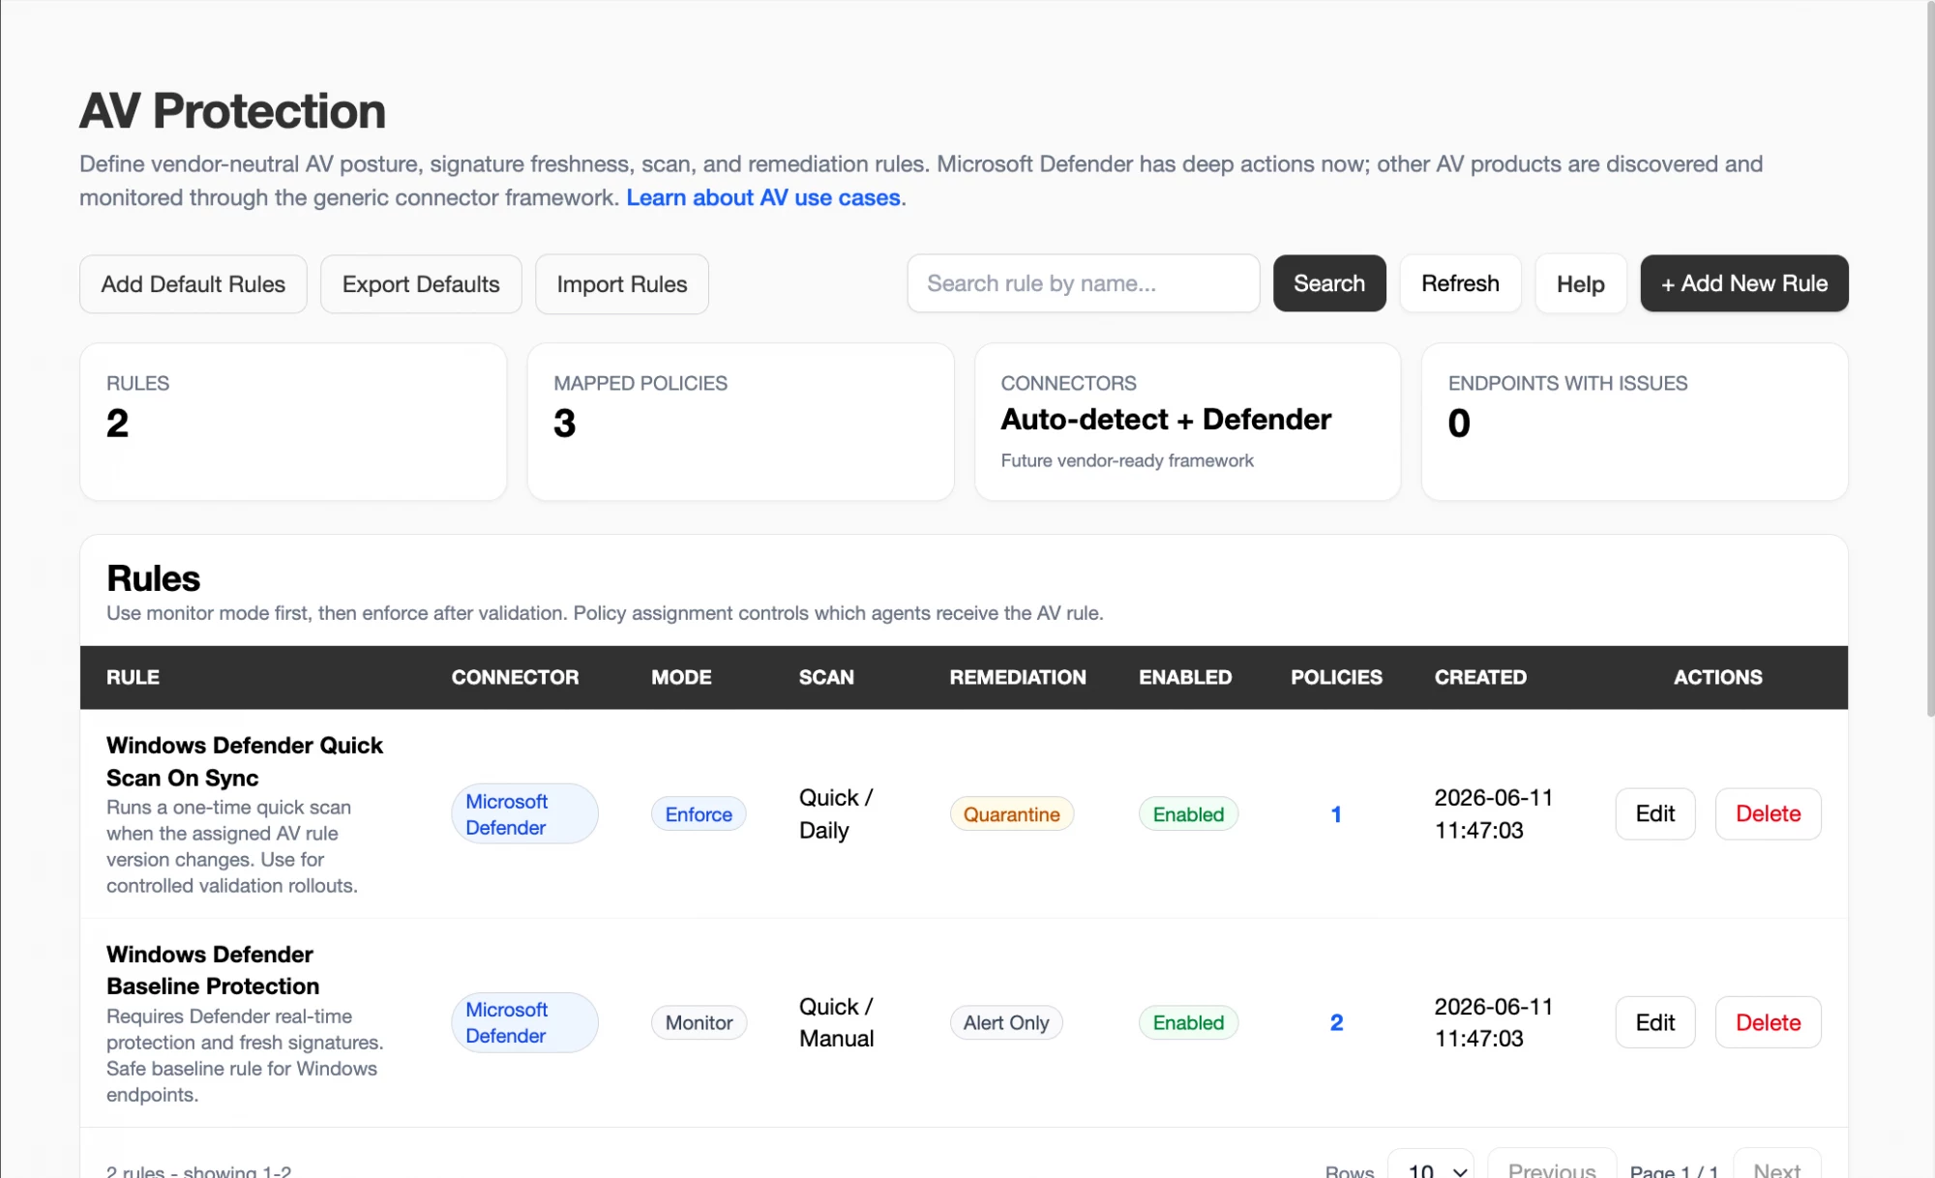1935x1178 pixels.
Task: Run the dark Search button
Action: point(1329,283)
